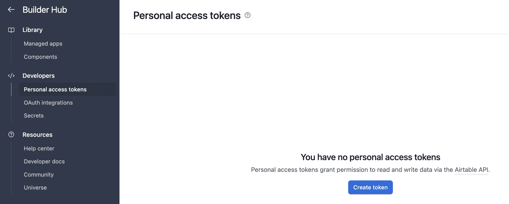Image resolution: width=509 pixels, height=204 pixels.
Task: Open Managed apps in the sidebar
Action: click(43, 44)
